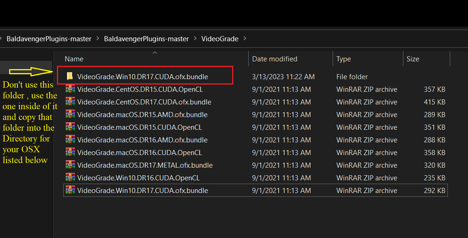
Task: Select file VideoGrade.macOS.DR17.METAL.ofx.bundle
Action: [145, 165]
